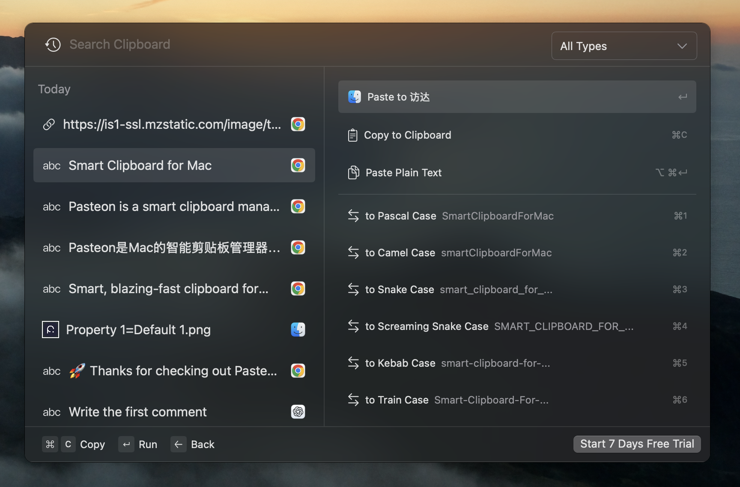Image resolution: width=740 pixels, height=487 pixels.
Task: Select the Smart Clipboard for Mac entry
Action: (174, 165)
